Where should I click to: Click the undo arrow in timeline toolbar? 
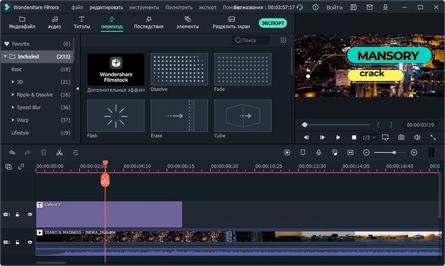click(x=12, y=153)
